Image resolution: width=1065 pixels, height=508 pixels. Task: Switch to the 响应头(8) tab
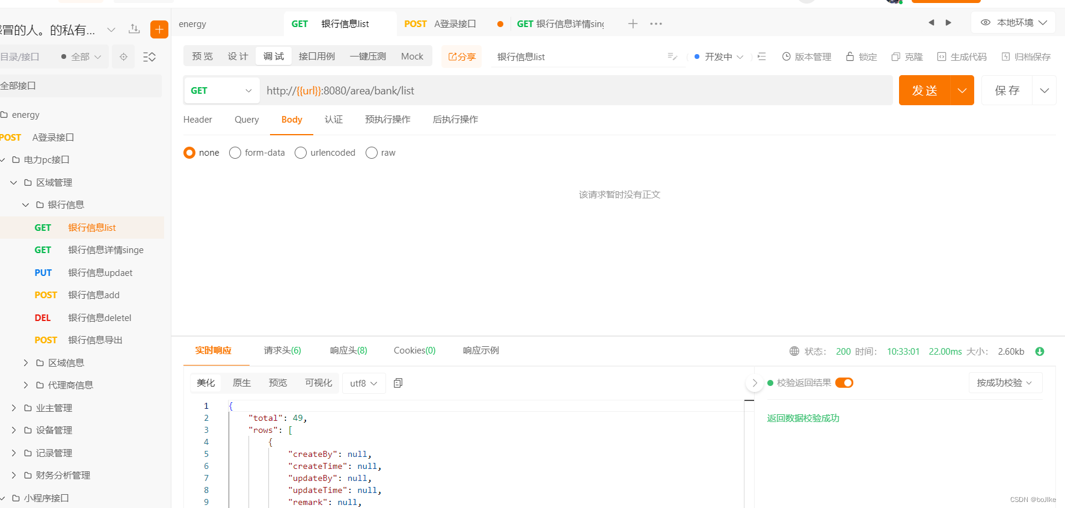point(349,350)
